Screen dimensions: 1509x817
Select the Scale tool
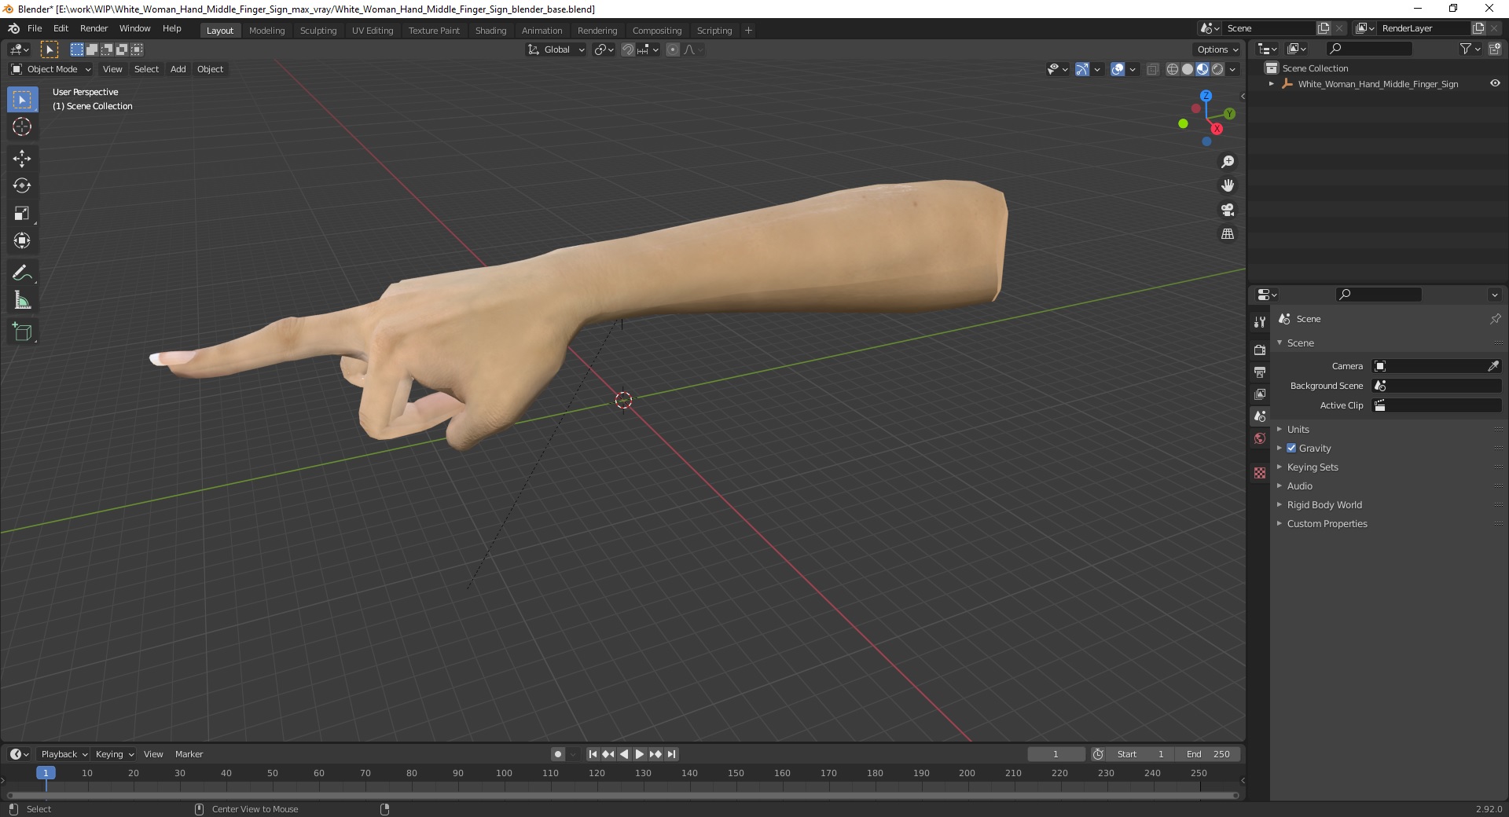pos(22,213)
